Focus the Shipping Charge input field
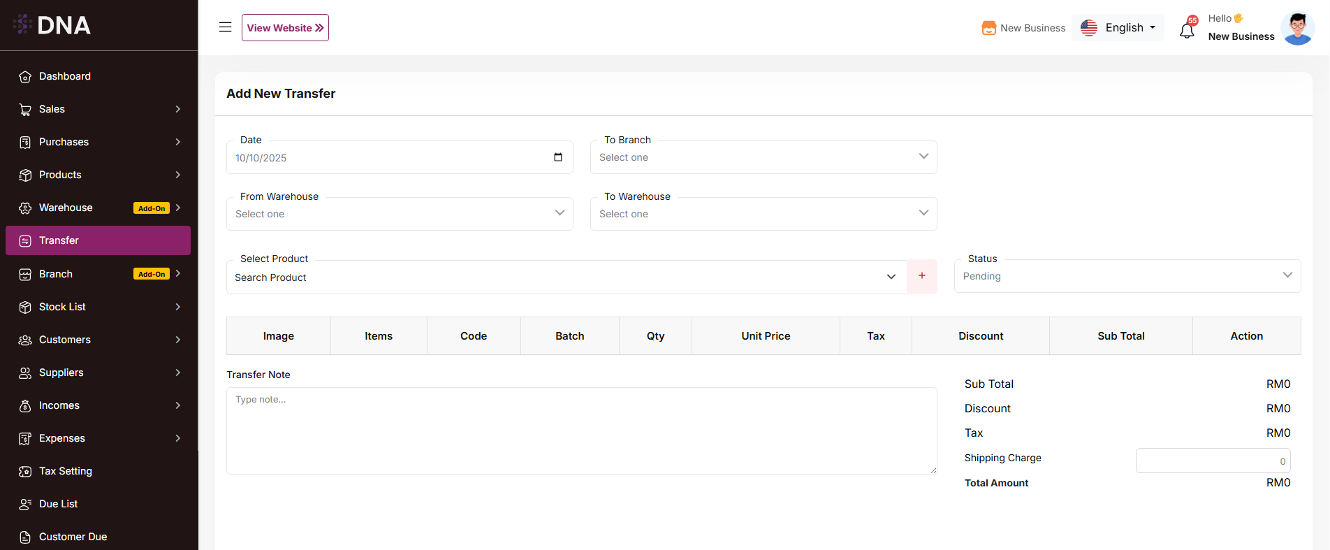Image resolution: width=1330 pixels, height=550 pixels. [1212, 461]
